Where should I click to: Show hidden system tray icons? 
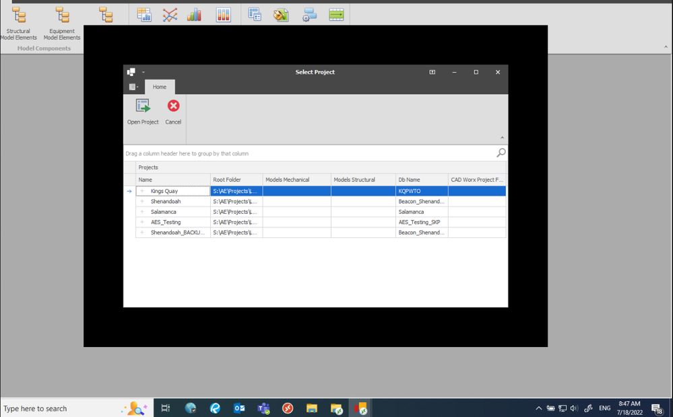click(x=539, y=408)
